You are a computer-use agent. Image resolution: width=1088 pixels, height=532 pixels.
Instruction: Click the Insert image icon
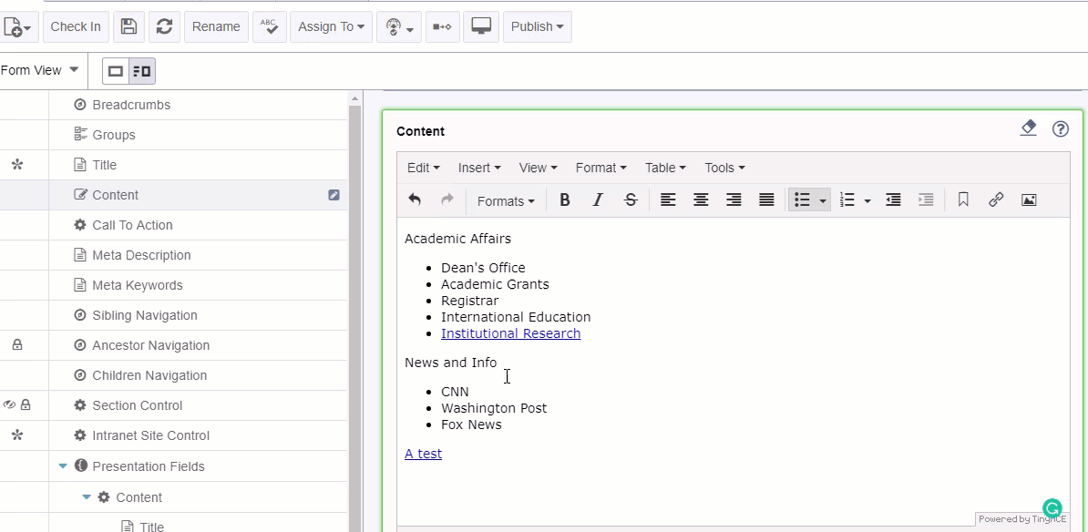tap(1029, 200)
